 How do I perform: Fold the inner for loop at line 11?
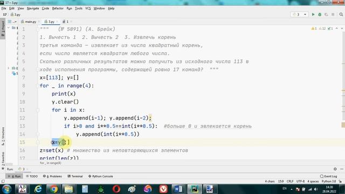(x=38, y=110)
